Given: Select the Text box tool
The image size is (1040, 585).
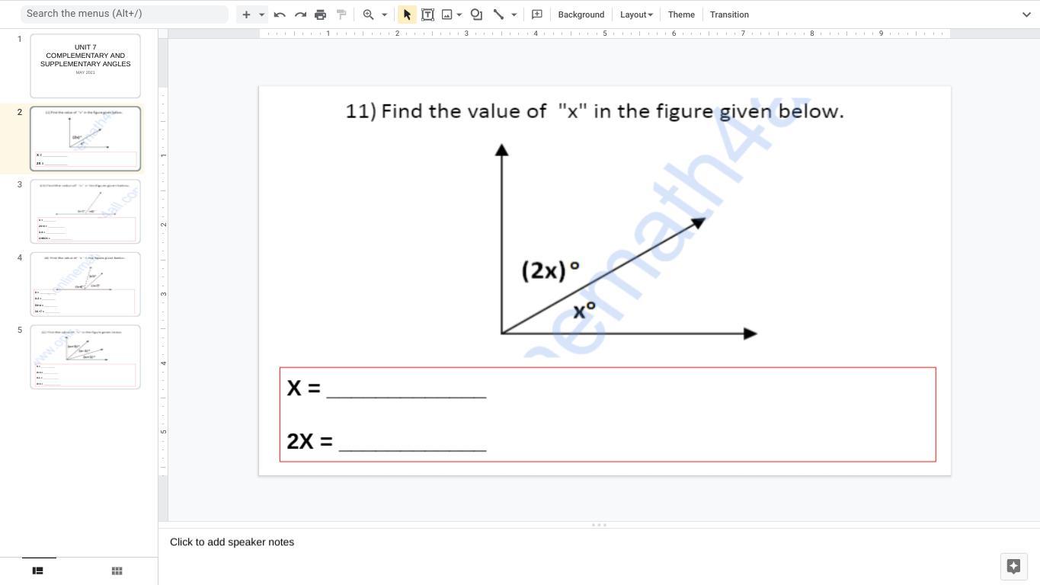Looking at the screenshot, I should click(x=427, y=14).
